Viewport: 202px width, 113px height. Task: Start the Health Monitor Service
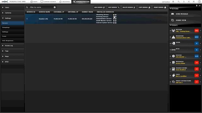coord(116,21)
